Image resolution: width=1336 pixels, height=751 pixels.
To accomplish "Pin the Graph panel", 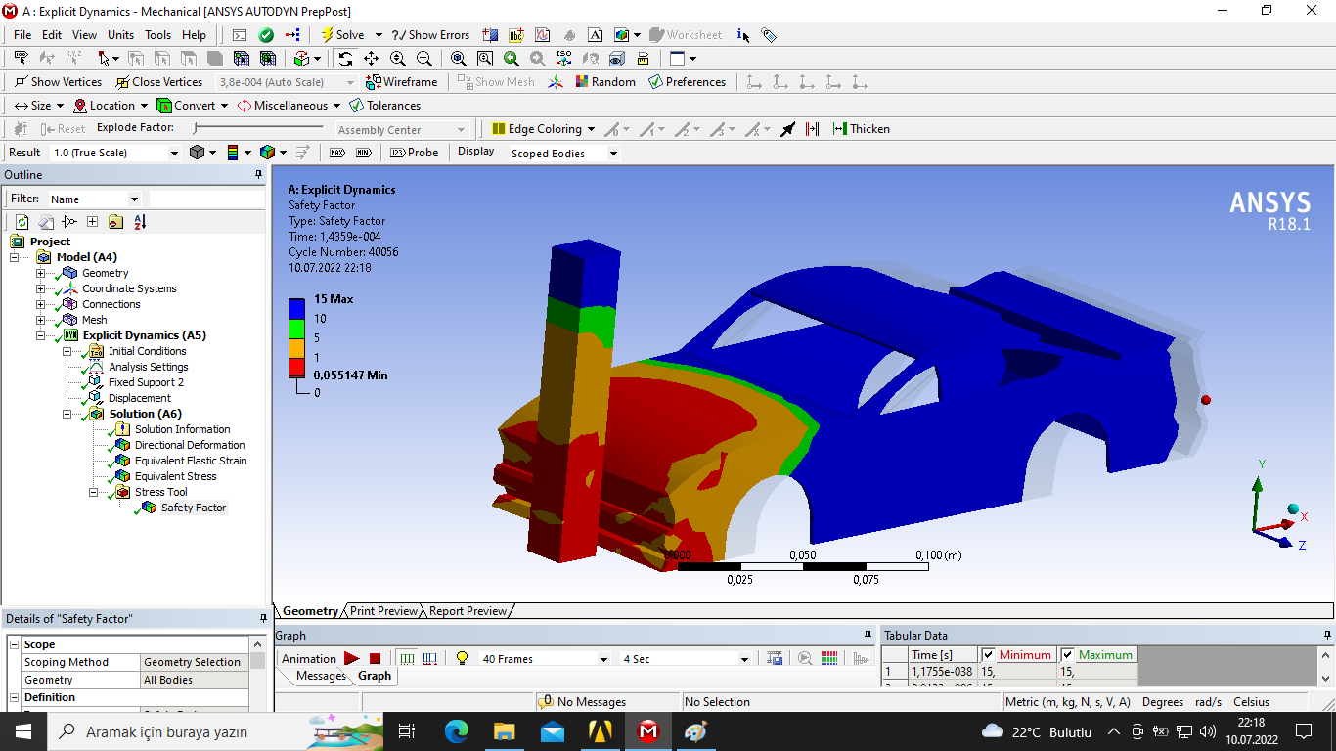I will 868,636.
